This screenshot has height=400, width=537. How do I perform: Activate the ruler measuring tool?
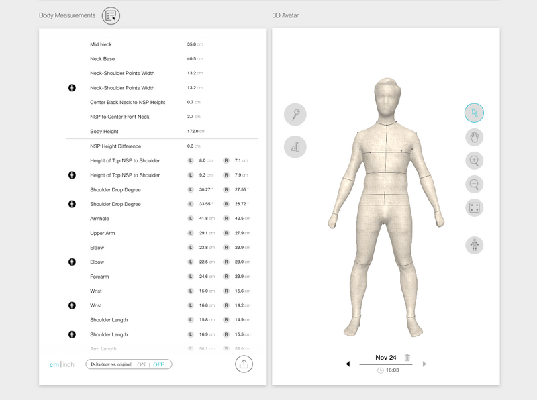pos(295,146)
